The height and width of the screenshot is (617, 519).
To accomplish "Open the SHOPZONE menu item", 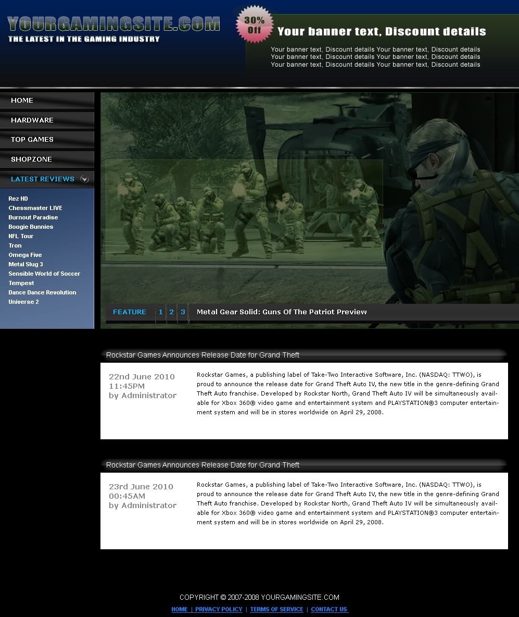I will click(x=47, y=159).
